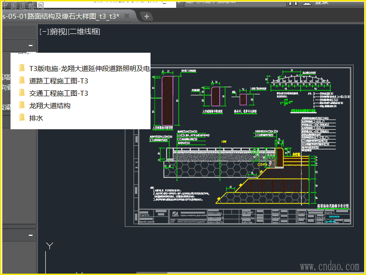This screenshot has width=366, height=275.
Task: Open a new drawing tab with plus button
Action: pos(146,16)
